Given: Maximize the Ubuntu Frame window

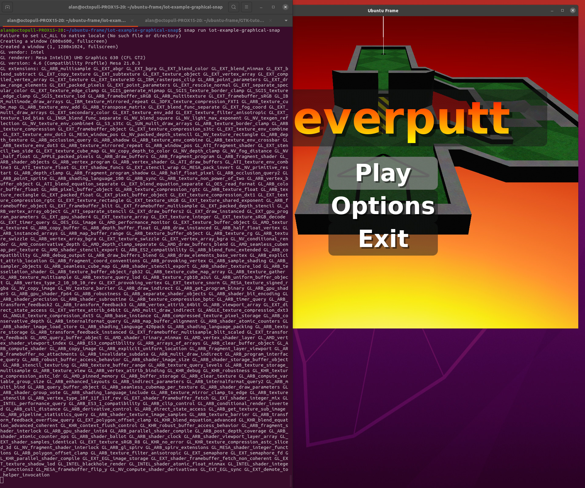Looking at the screenshot, I should (x=562, y=11).
